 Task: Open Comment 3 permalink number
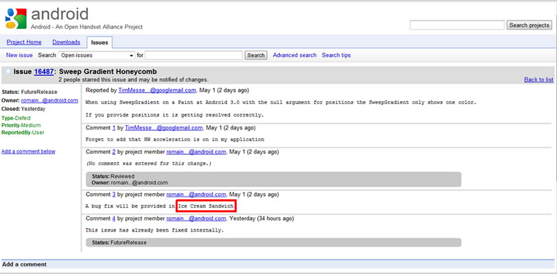click(x=114, y=195)
